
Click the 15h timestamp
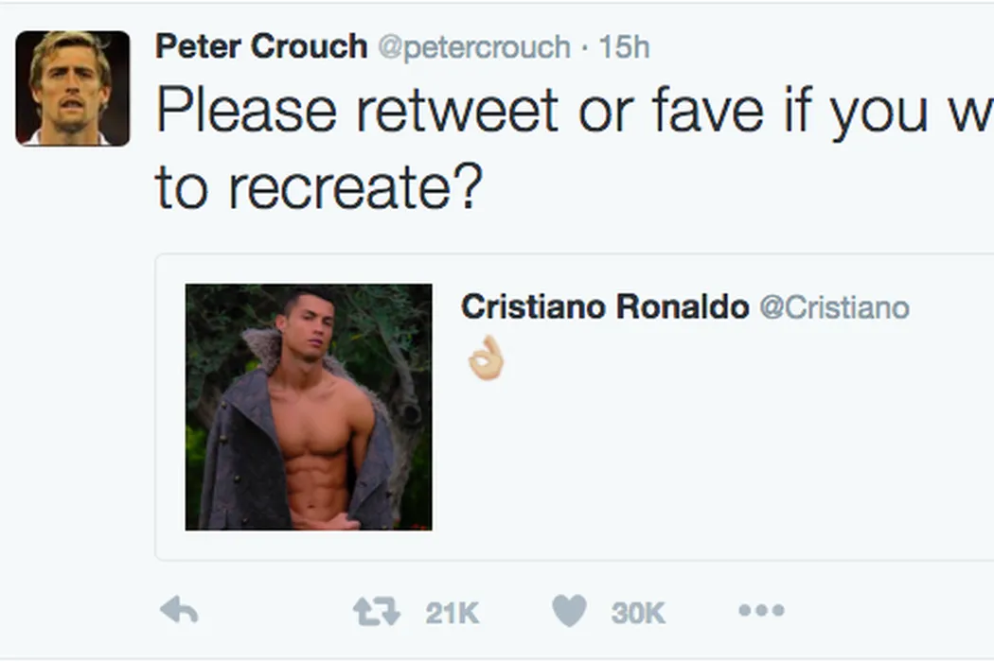click(624, 47)
